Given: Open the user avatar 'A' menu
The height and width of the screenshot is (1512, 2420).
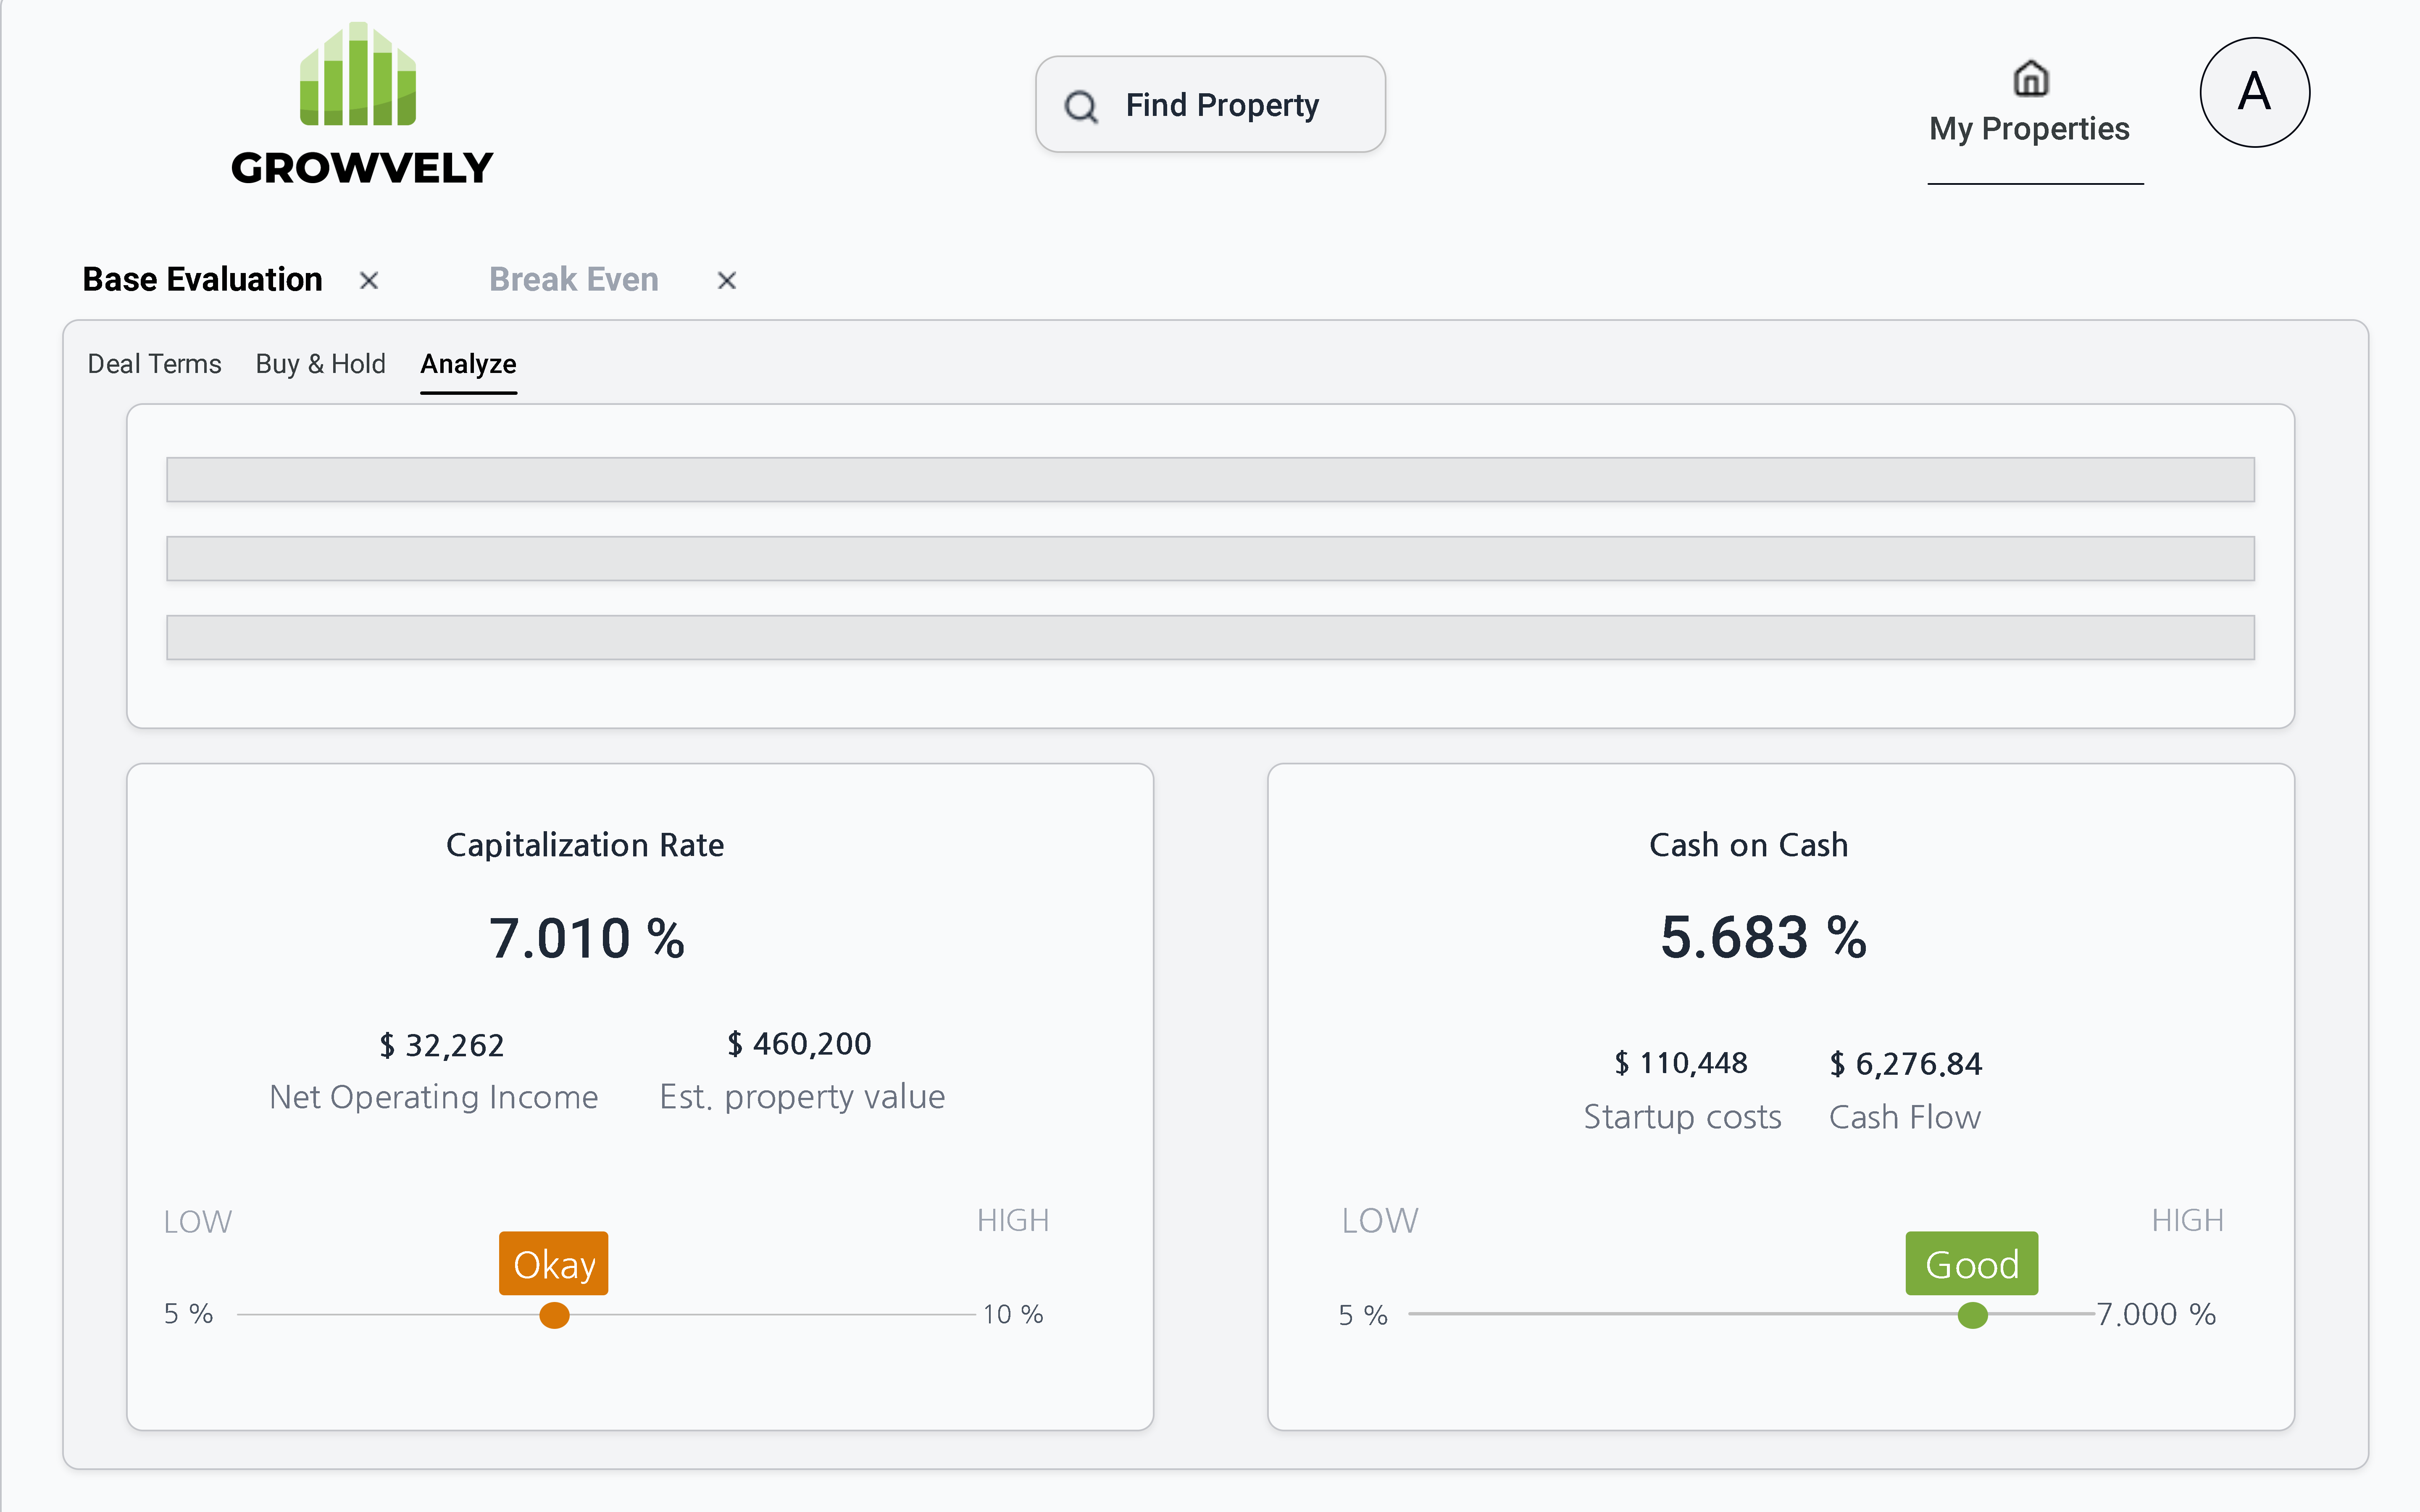Looking at the screenshot, I should [x=2253, y=93].
